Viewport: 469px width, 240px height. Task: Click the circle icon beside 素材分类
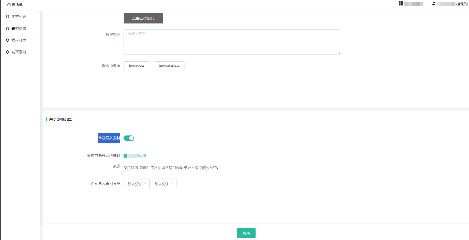pyautogui.click(x=7, y=40)
